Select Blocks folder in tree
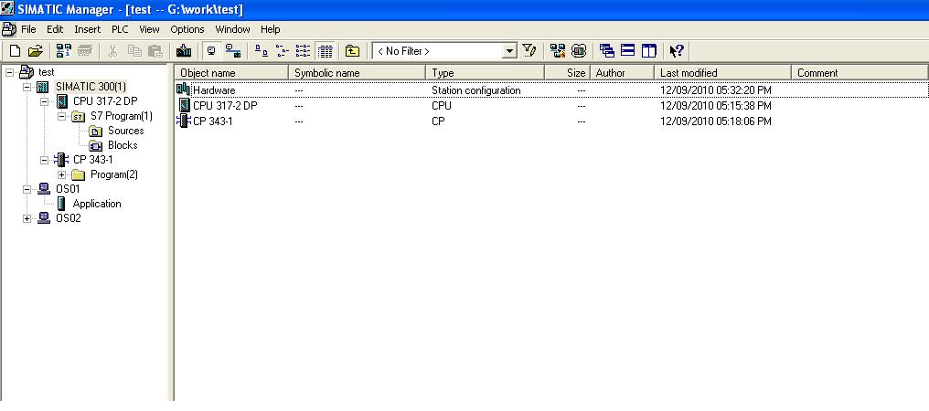 coord(122,145)
